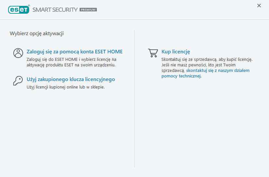The height and width of the screenshot is (177, 269).
Task: Click the vertical divider between the columns
Action: pyautogui.click(x=134, y=98)
